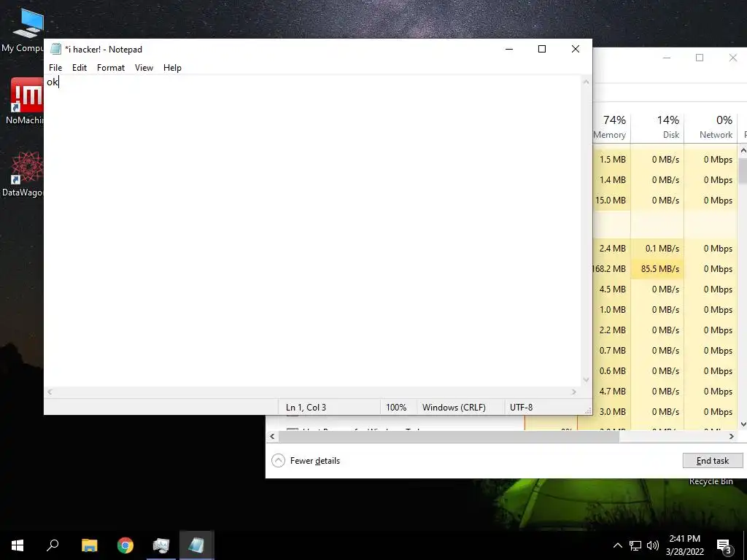Image resolution: width=747 pixels, height=560 pixels.
Task: Click Task Manager vertical scroll up arrow
Action: 743,150
